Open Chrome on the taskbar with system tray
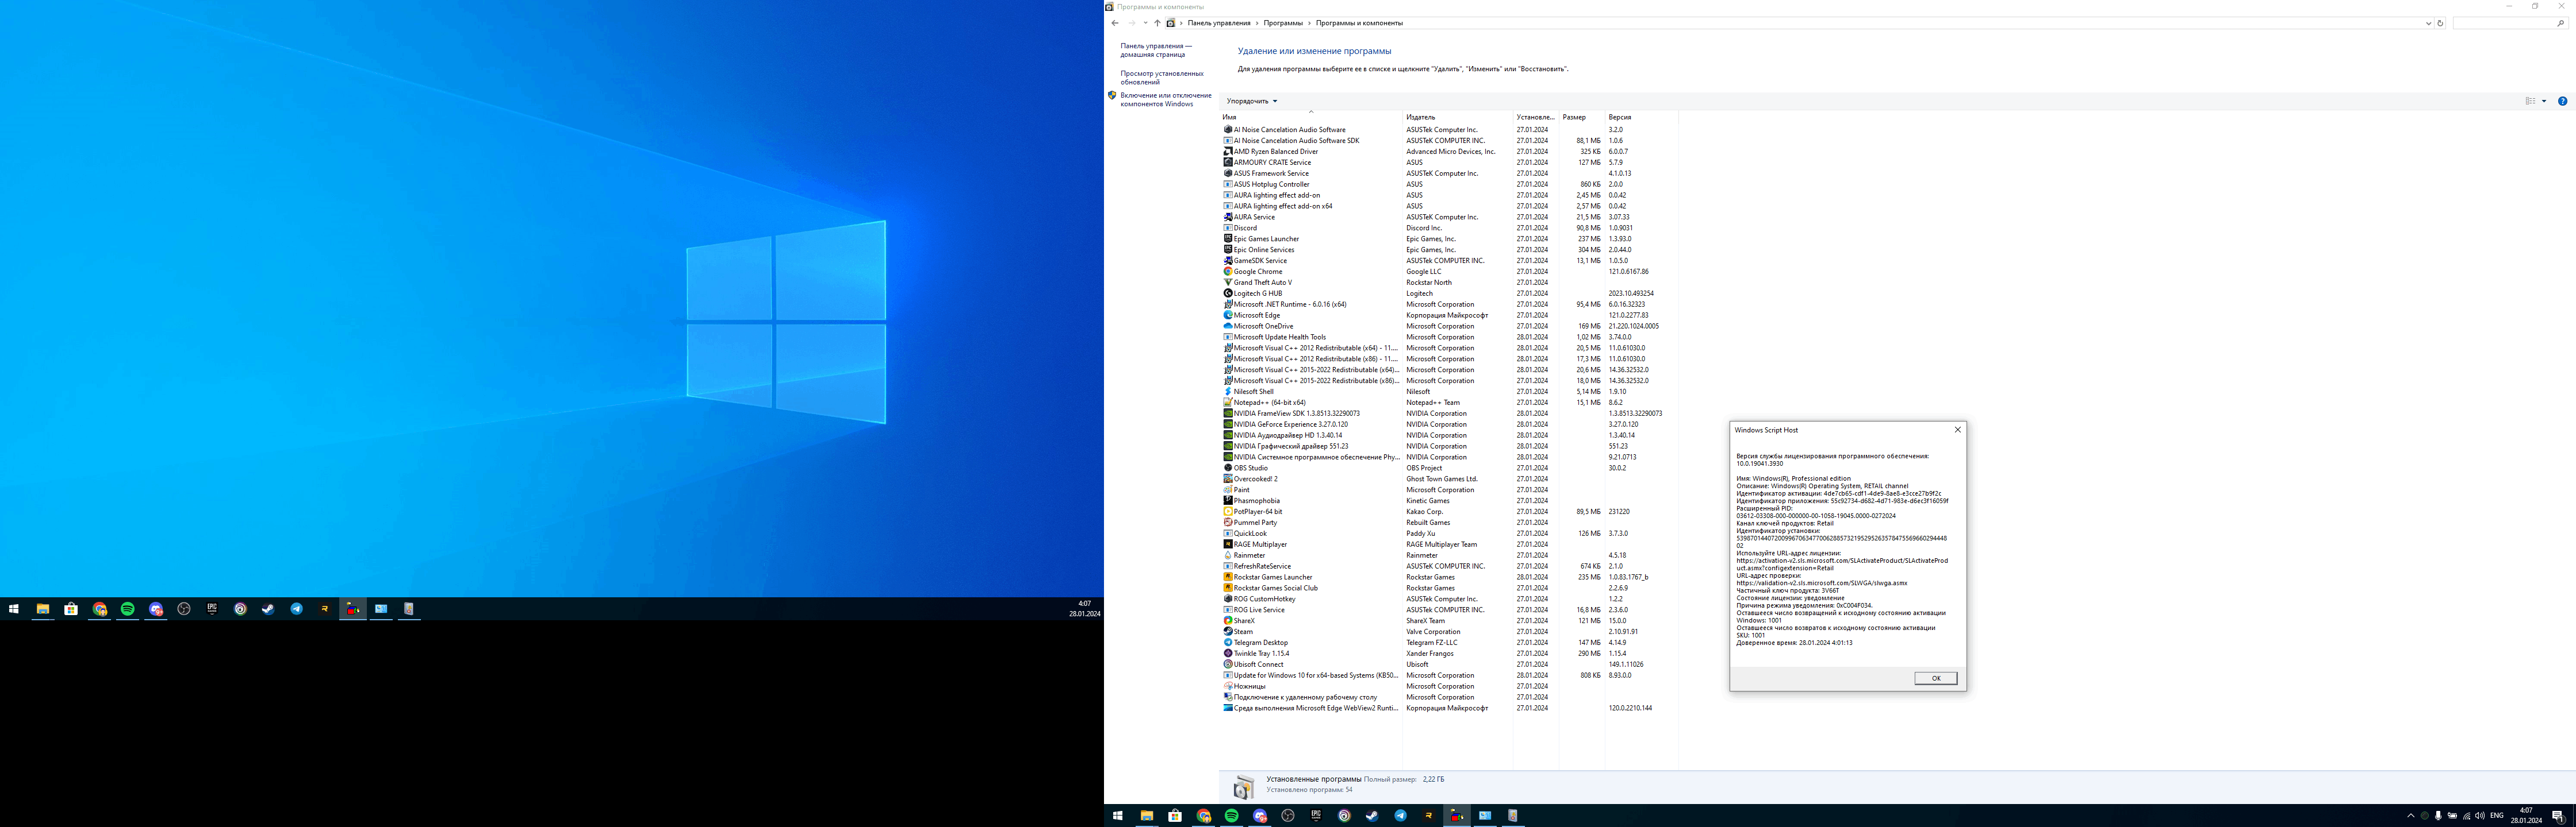This screenshot has width=2576, height=827. click(x=1203, y=816)
